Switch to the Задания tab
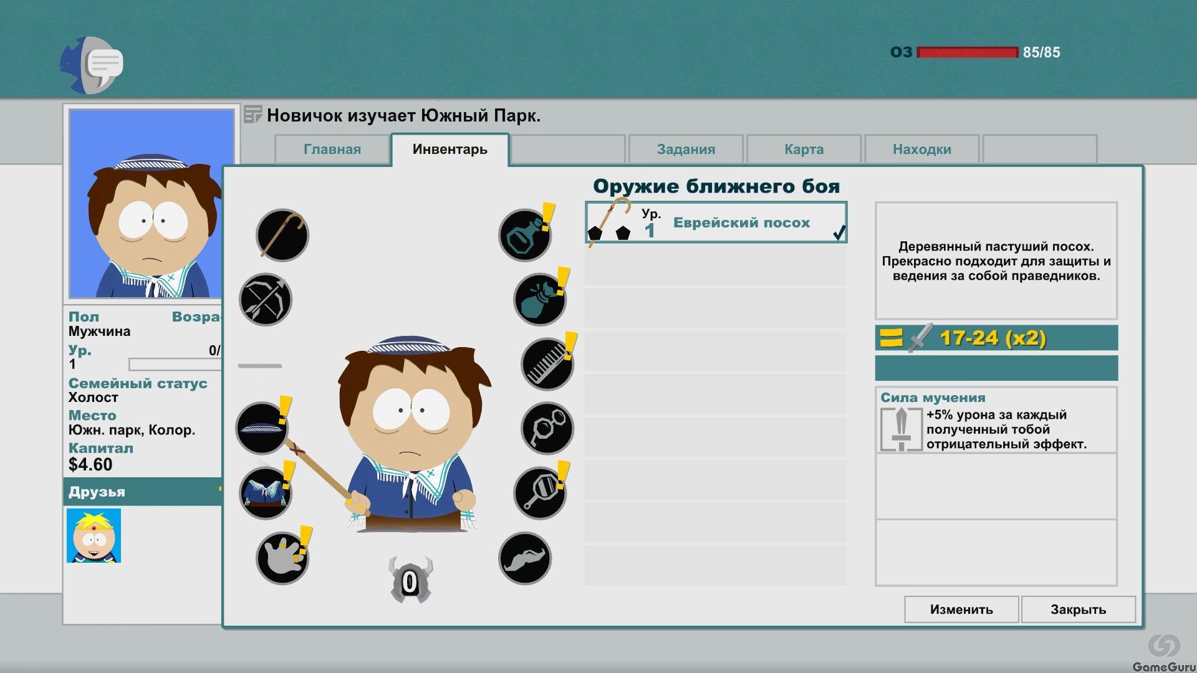The image size is (1197, 673). coord(686,150)
